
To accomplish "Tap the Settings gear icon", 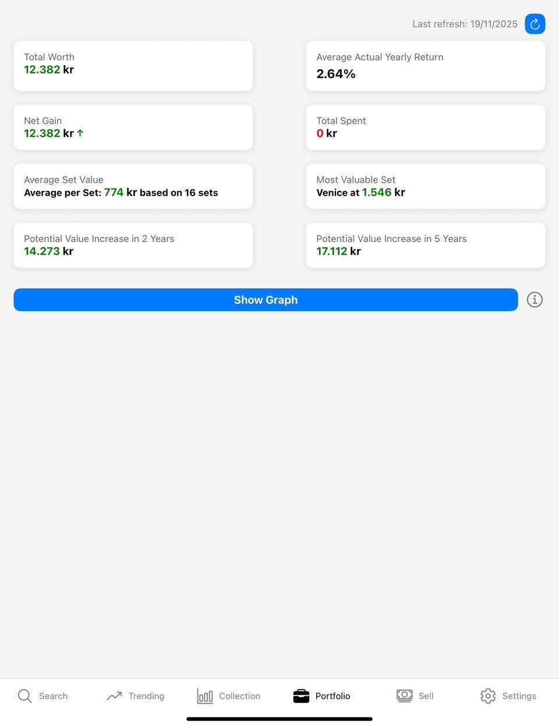I will click(488, 696).
